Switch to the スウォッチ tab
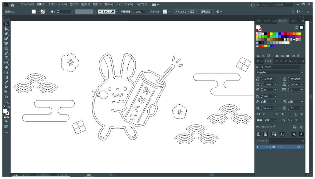Image resolution: width=315 pixels, height=179 pixels. point(282,21)
